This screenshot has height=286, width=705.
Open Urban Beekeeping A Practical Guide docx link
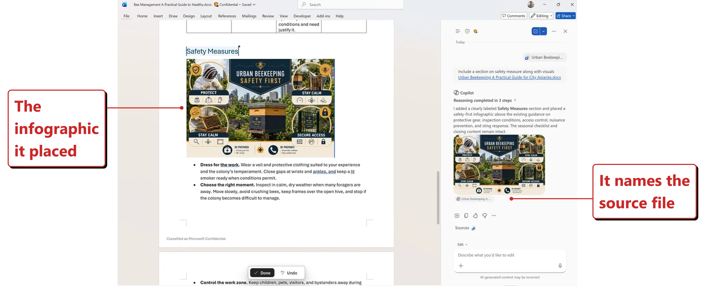(x=509, y=77)
